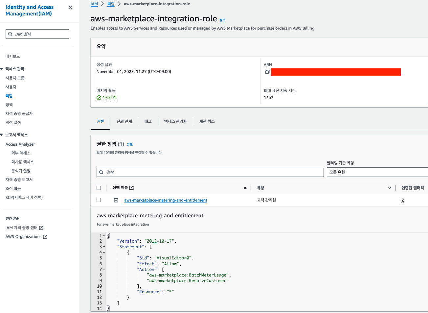The width and height of the screenshot is (428, 313).
Task: Go to IAM breadcrumb link
Action: pos(94,4)
